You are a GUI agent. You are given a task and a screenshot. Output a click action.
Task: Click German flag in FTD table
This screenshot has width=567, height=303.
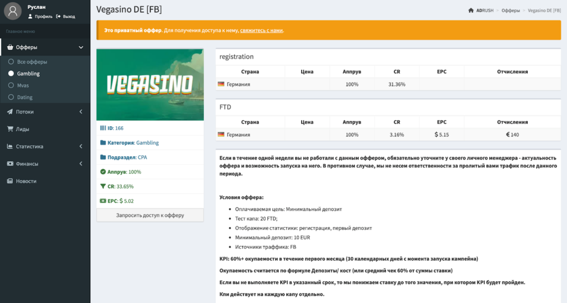tap(221, 134)
